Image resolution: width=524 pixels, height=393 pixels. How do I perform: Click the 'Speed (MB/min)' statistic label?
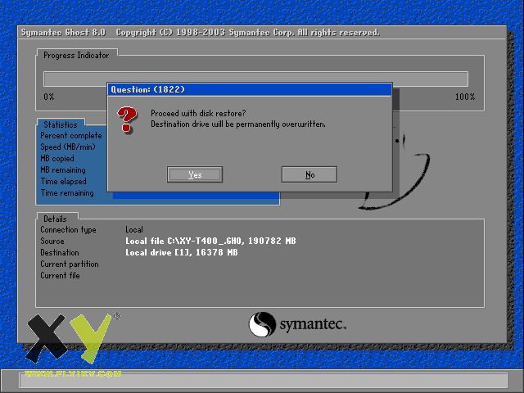tap(68, 147)
